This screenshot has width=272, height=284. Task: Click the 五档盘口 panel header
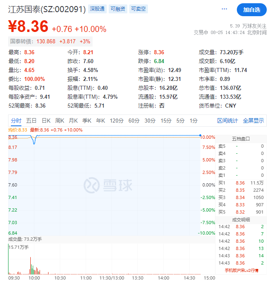point(241,139)
